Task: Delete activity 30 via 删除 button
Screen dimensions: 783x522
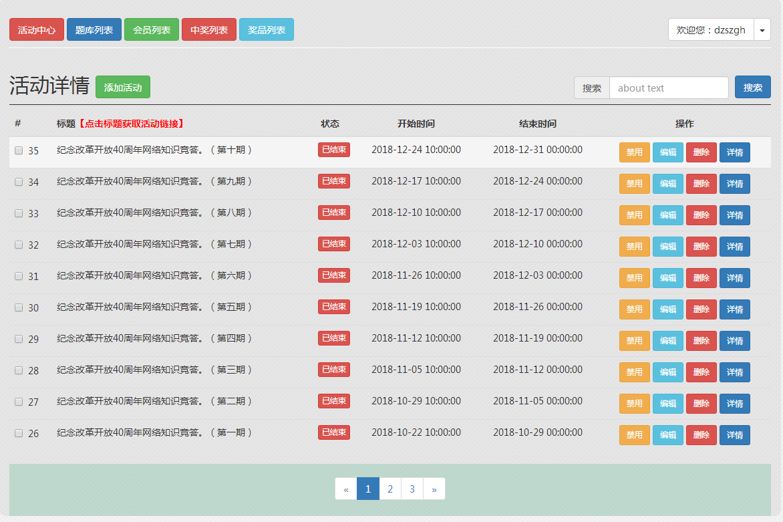Action: click(701, 309)
